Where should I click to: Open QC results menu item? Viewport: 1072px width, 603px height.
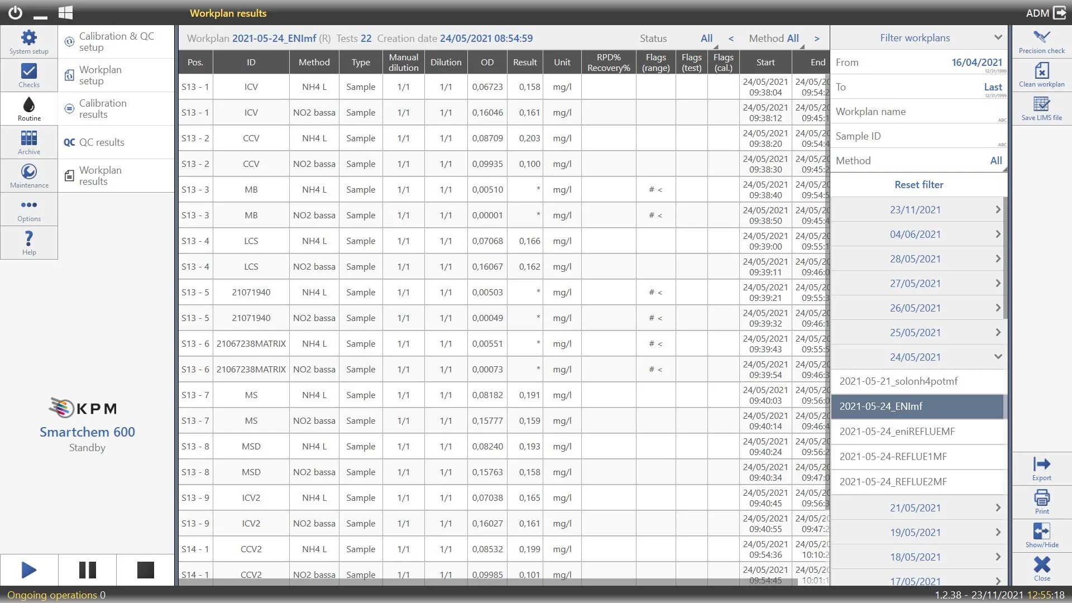pos(102,142)
